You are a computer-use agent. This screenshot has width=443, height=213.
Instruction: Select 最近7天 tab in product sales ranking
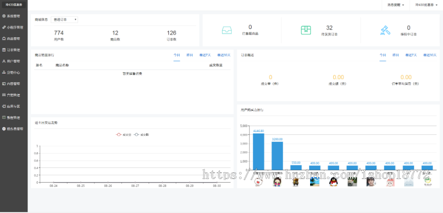[205, 55]
